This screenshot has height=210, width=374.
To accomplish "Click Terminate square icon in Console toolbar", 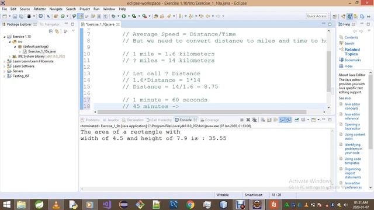I will tap(241, 120).
